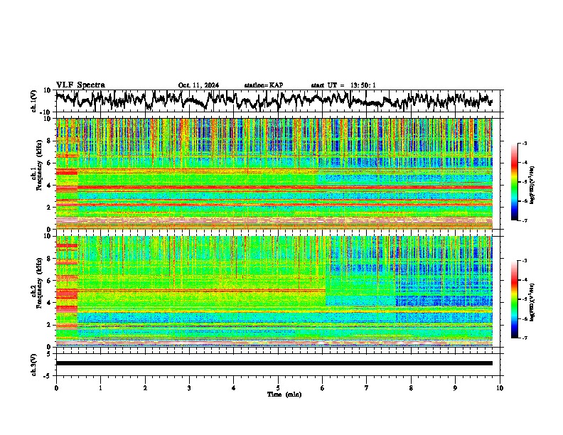
Task: Click the "station=KAP" header label
Action: [263, 85]
